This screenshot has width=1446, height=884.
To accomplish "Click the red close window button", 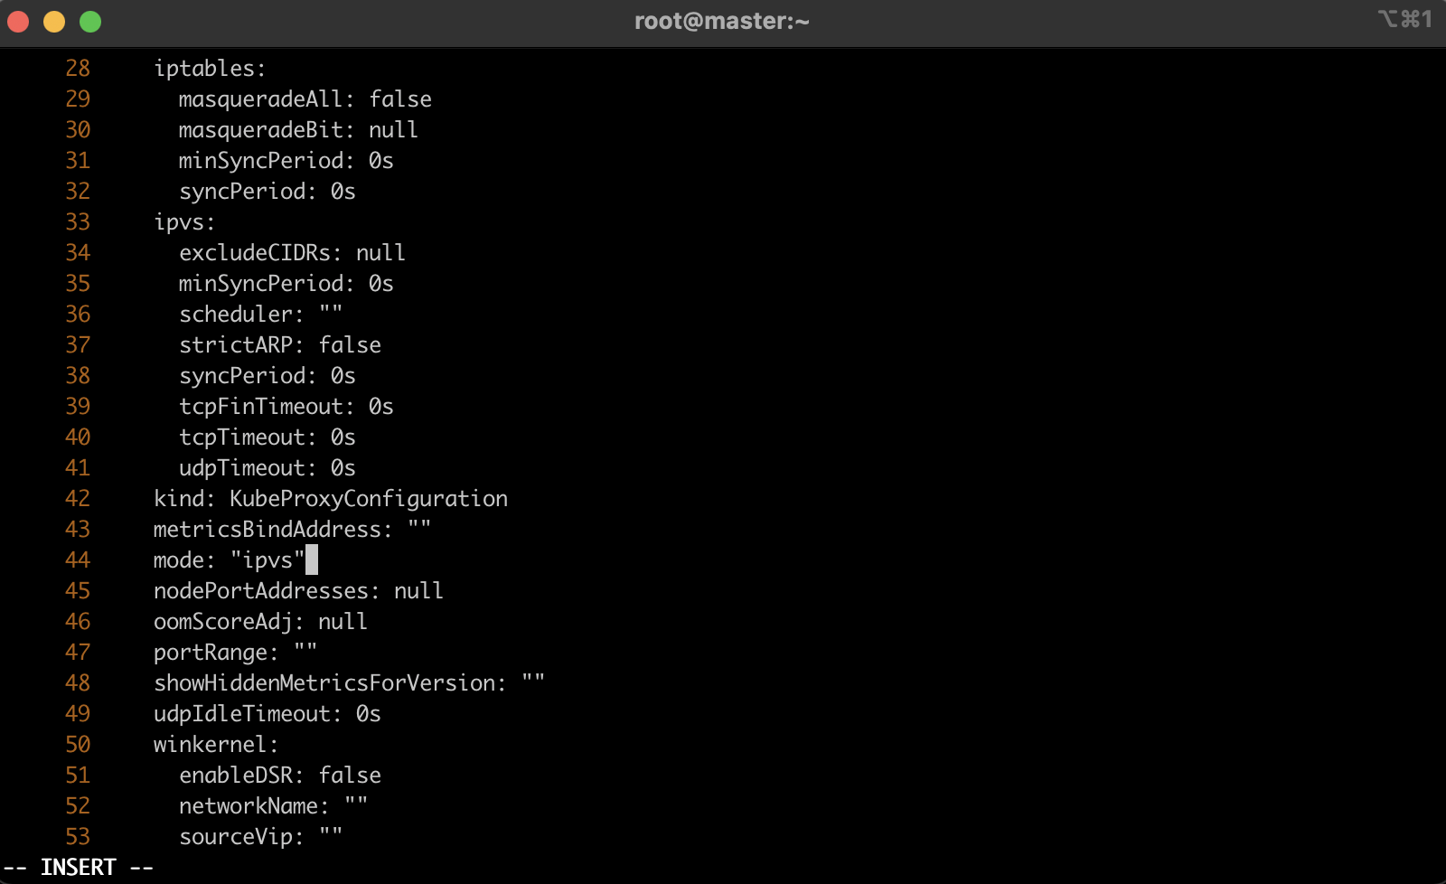I will point(18,22).
